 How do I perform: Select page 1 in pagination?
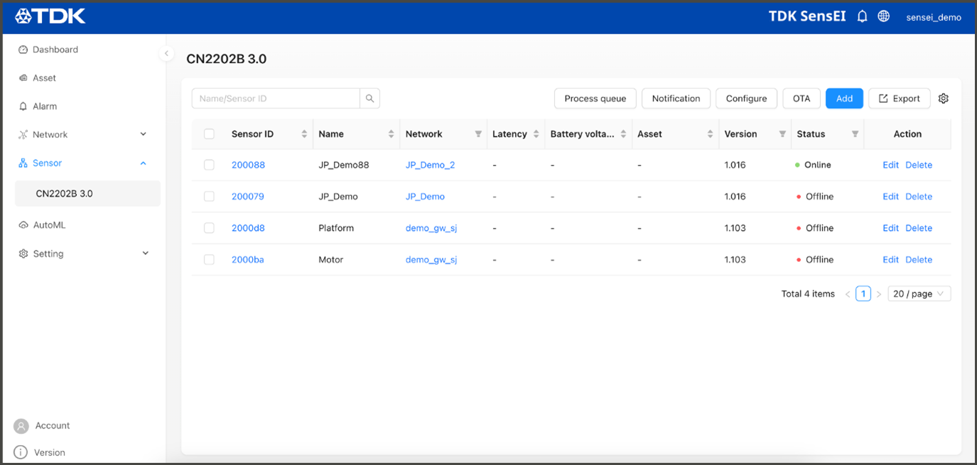point(863,294)
